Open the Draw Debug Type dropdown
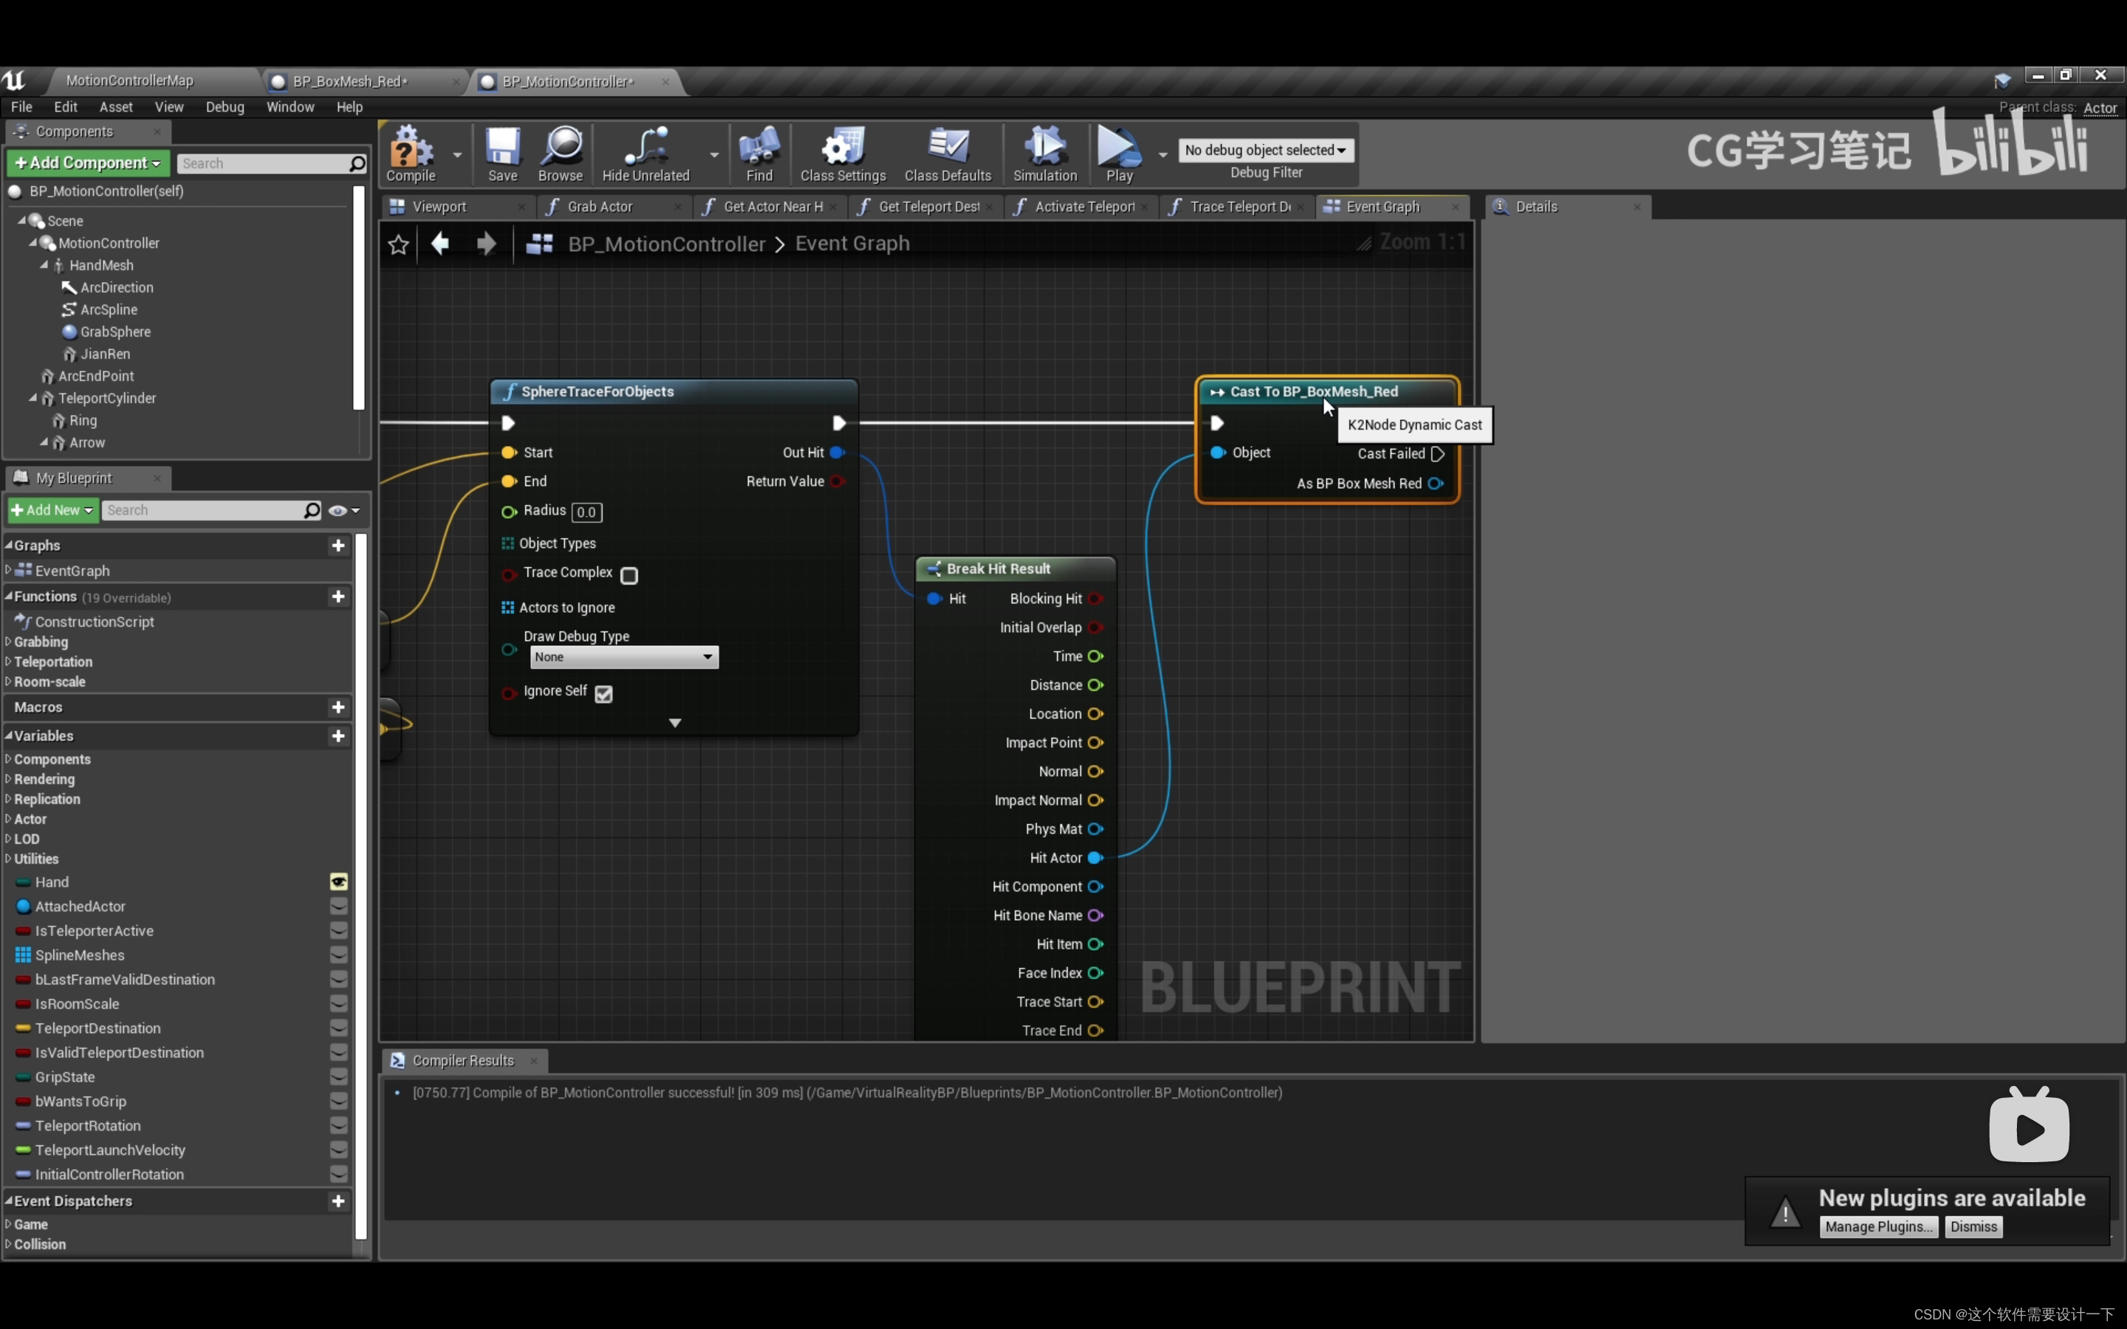 click(623, 657)
